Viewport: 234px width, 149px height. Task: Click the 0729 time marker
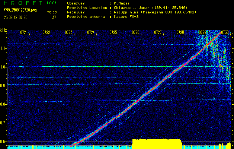[202, 32]
